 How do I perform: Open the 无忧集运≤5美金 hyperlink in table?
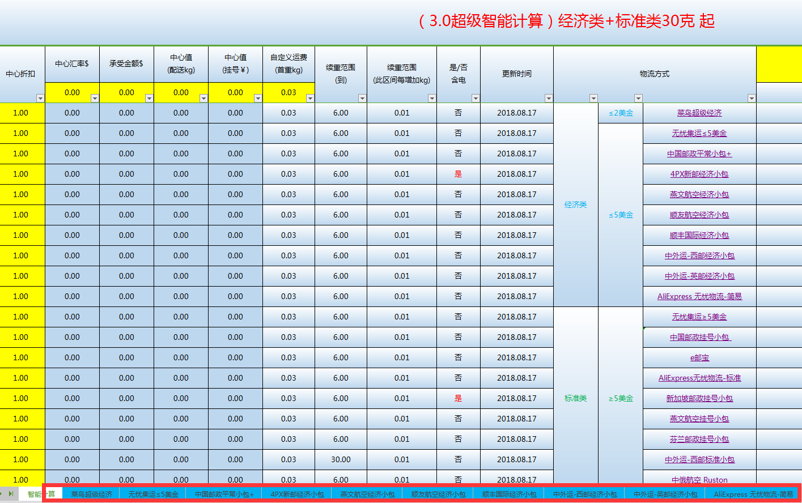coord(699,134)
